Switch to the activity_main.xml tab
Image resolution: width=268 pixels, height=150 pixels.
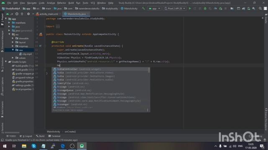pos(49,14)
